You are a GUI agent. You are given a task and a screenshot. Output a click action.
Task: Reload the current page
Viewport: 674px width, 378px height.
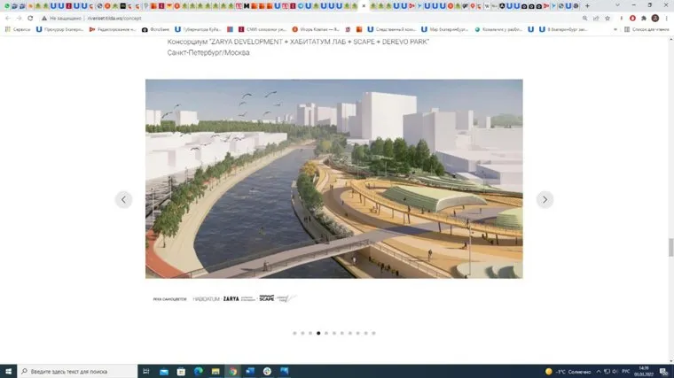(x=31, y=18)
